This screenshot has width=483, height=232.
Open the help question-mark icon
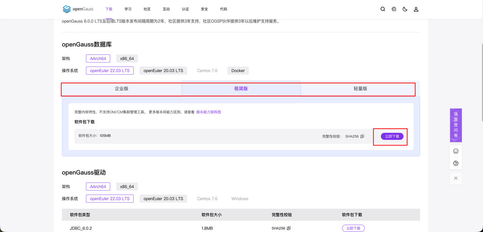[456, 163]
